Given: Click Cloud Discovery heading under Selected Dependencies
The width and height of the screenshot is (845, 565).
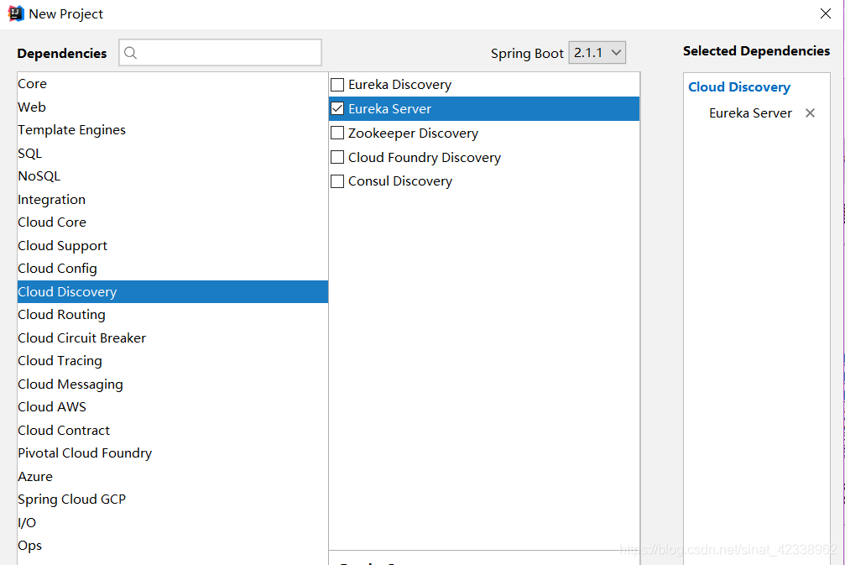Looking at the screenshot, I should tap(738, 87).
